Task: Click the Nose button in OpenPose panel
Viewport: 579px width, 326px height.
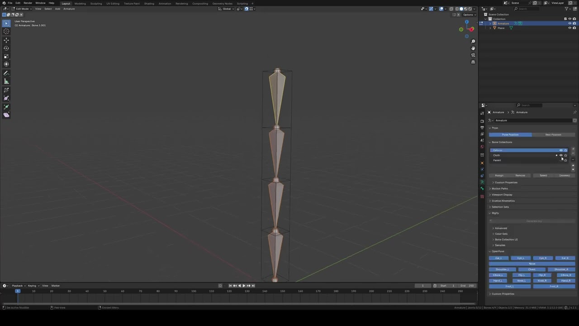Action: [532, 264]
